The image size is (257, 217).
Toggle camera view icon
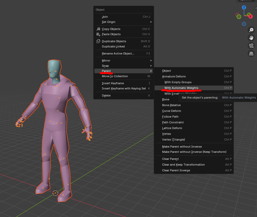coord(251,46)
